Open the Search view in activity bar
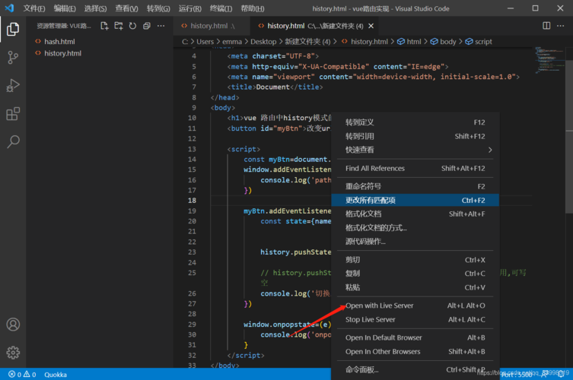 [x=13, y=141]
